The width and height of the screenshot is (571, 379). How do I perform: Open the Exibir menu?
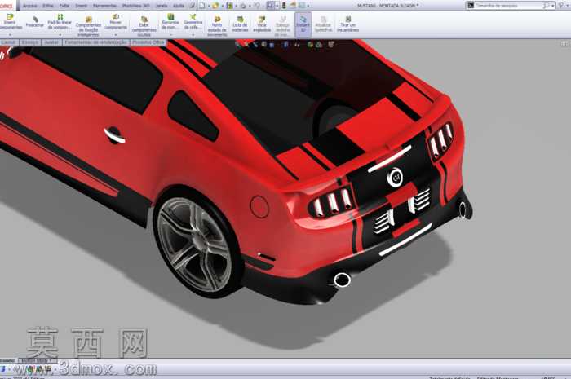pyautogui.click(x=64, y=6)
